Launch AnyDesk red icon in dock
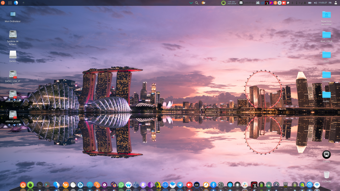The image size is (340, 191). (x=189, y=185)
